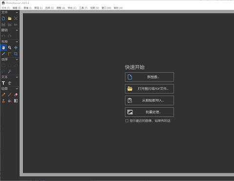Screen dimensions: 234x181
Task: Select the color picker eyedropper tool
Action: tap(3, 54)
